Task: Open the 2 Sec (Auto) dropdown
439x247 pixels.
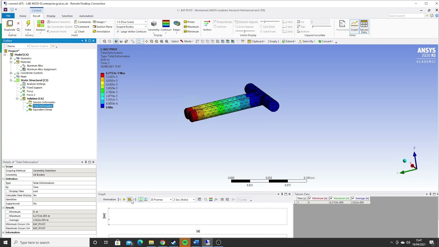Action: pos(184,200)
